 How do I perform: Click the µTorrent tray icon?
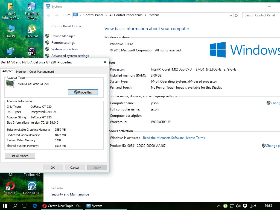[225, 206]
